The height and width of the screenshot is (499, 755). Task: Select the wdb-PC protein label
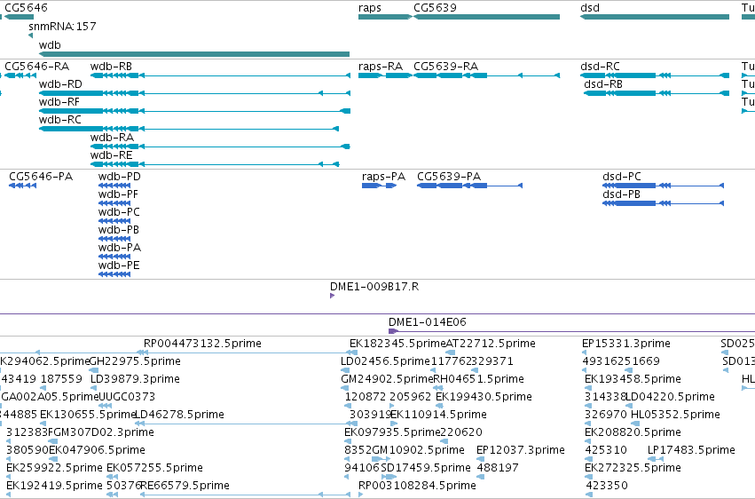[x=119, y=212]
